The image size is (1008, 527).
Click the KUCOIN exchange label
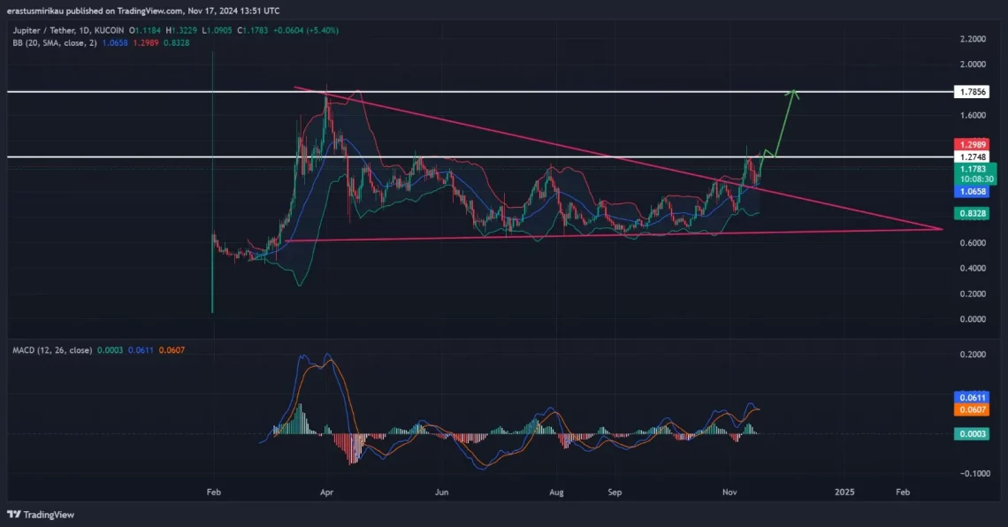(x=109, y=29)
